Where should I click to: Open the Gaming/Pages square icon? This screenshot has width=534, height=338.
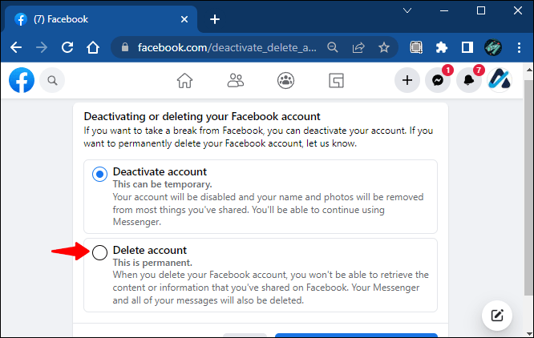coord(336,81)
